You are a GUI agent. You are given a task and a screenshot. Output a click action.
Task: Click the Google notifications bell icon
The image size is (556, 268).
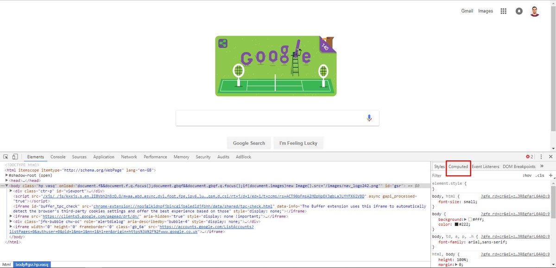(x=519, y=11)
